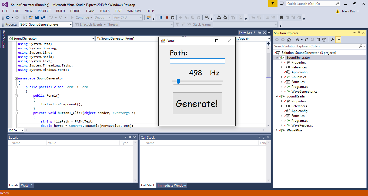Screen dimensions: 368x196
Task: Open Properties wrench icon in Solution Explorer
Action: click(332, 40)
